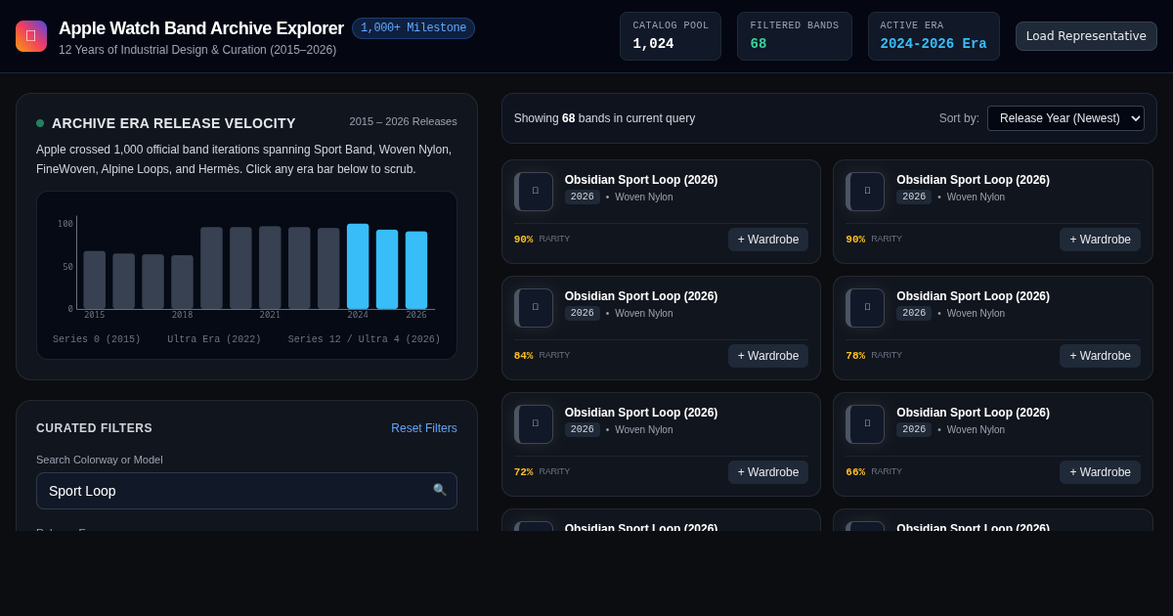Select the 2018 bar in the velocity chart

(182, 283)
